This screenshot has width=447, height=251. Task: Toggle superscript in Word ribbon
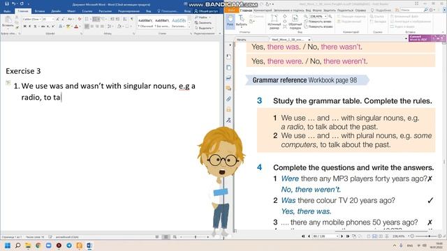point(53,26)
